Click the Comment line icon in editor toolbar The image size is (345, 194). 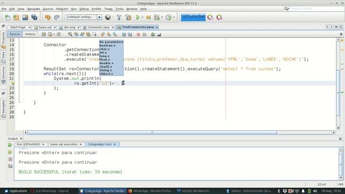tap(153, 34)
